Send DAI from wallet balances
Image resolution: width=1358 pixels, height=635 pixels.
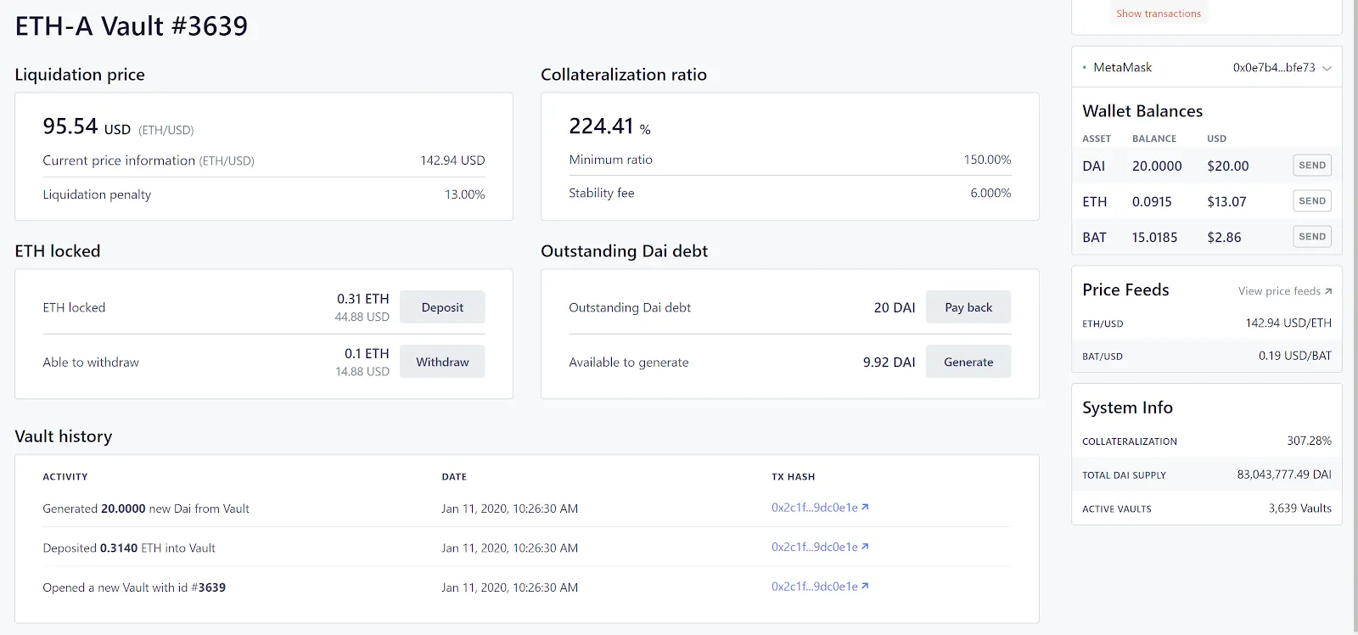tap(1311, 166)
